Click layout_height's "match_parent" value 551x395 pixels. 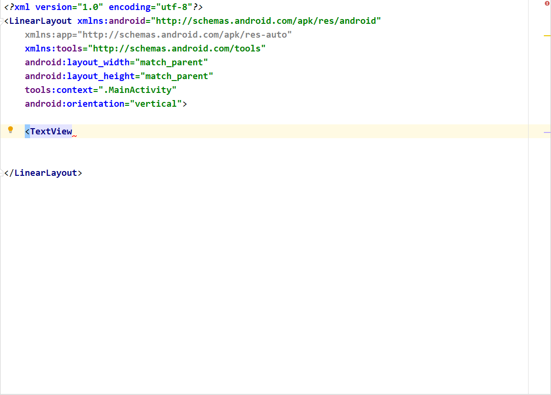click(177, 76)
